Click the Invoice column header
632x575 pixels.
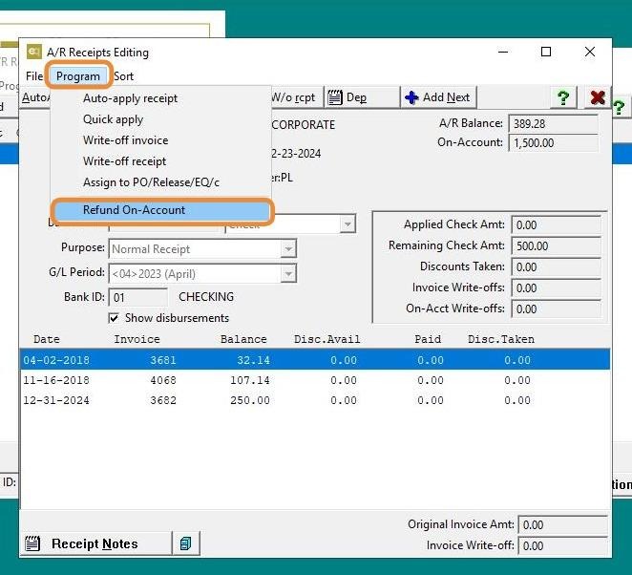pyautogui.click(x=137, y=339)
